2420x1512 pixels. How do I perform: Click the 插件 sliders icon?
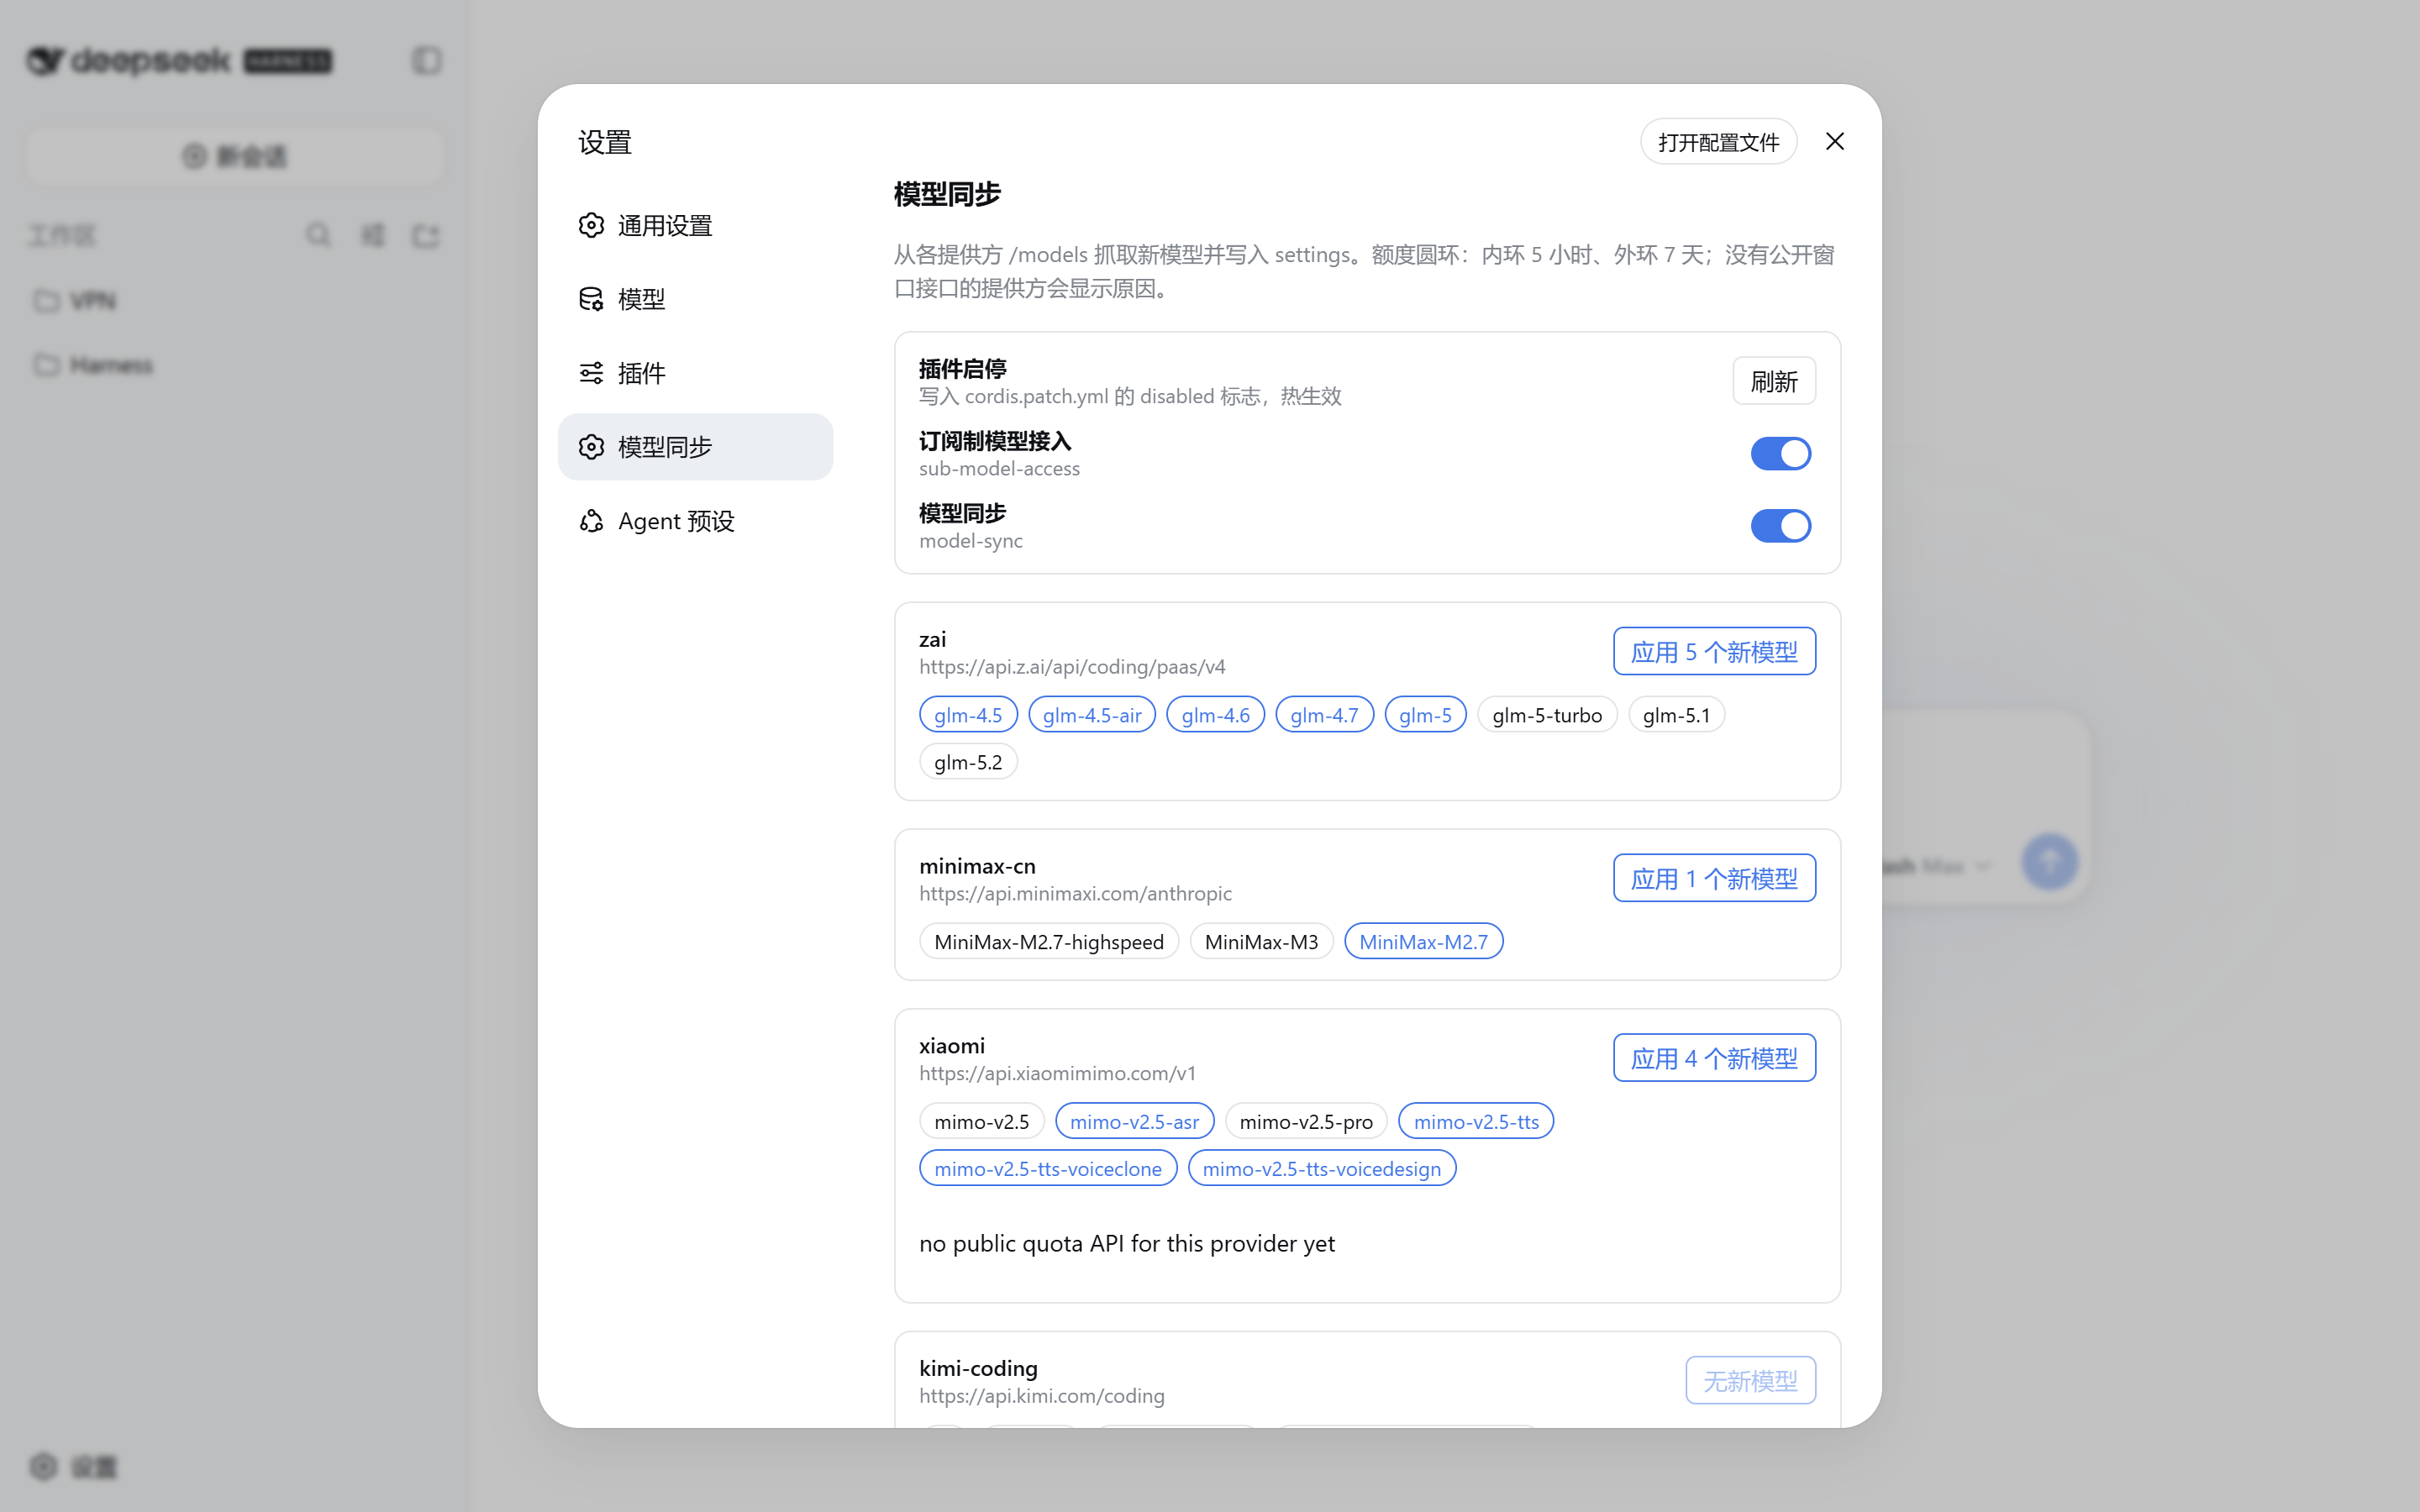(x=591, y=373)
